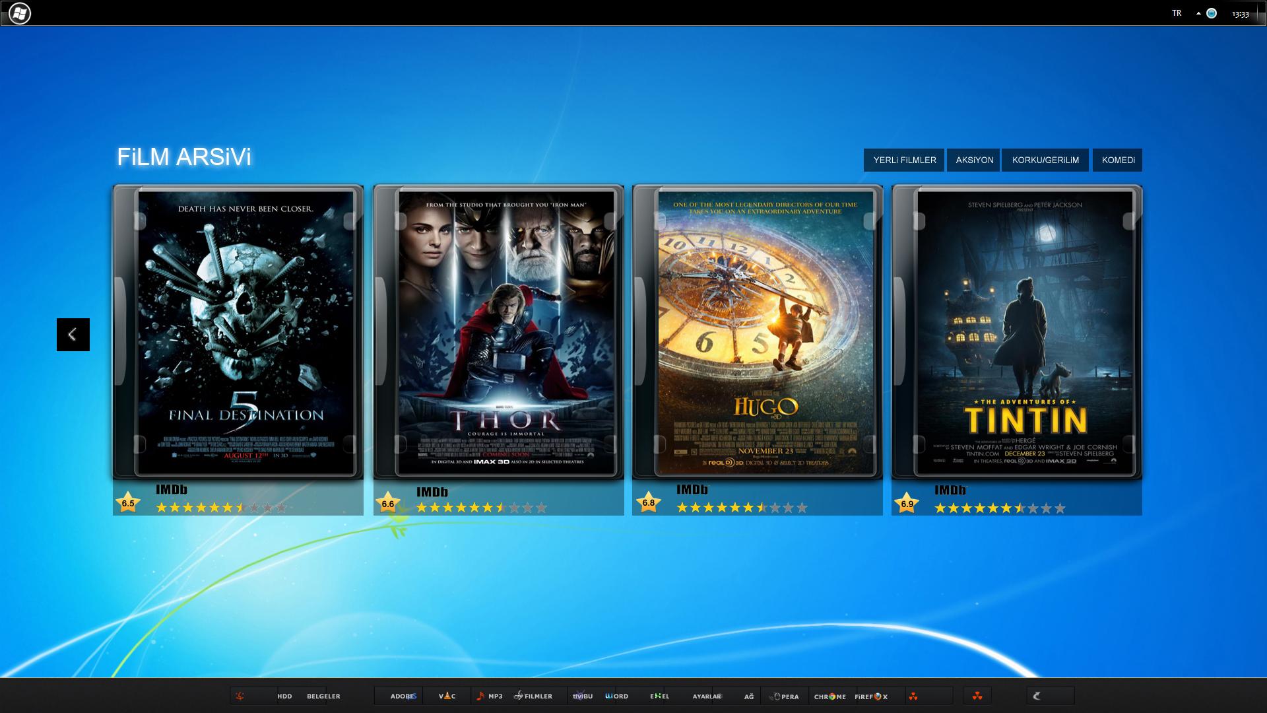Launch Excel from the dock
Image resolution: width=1267 pixels, height=713 pixels.
(x=659, y=696)
